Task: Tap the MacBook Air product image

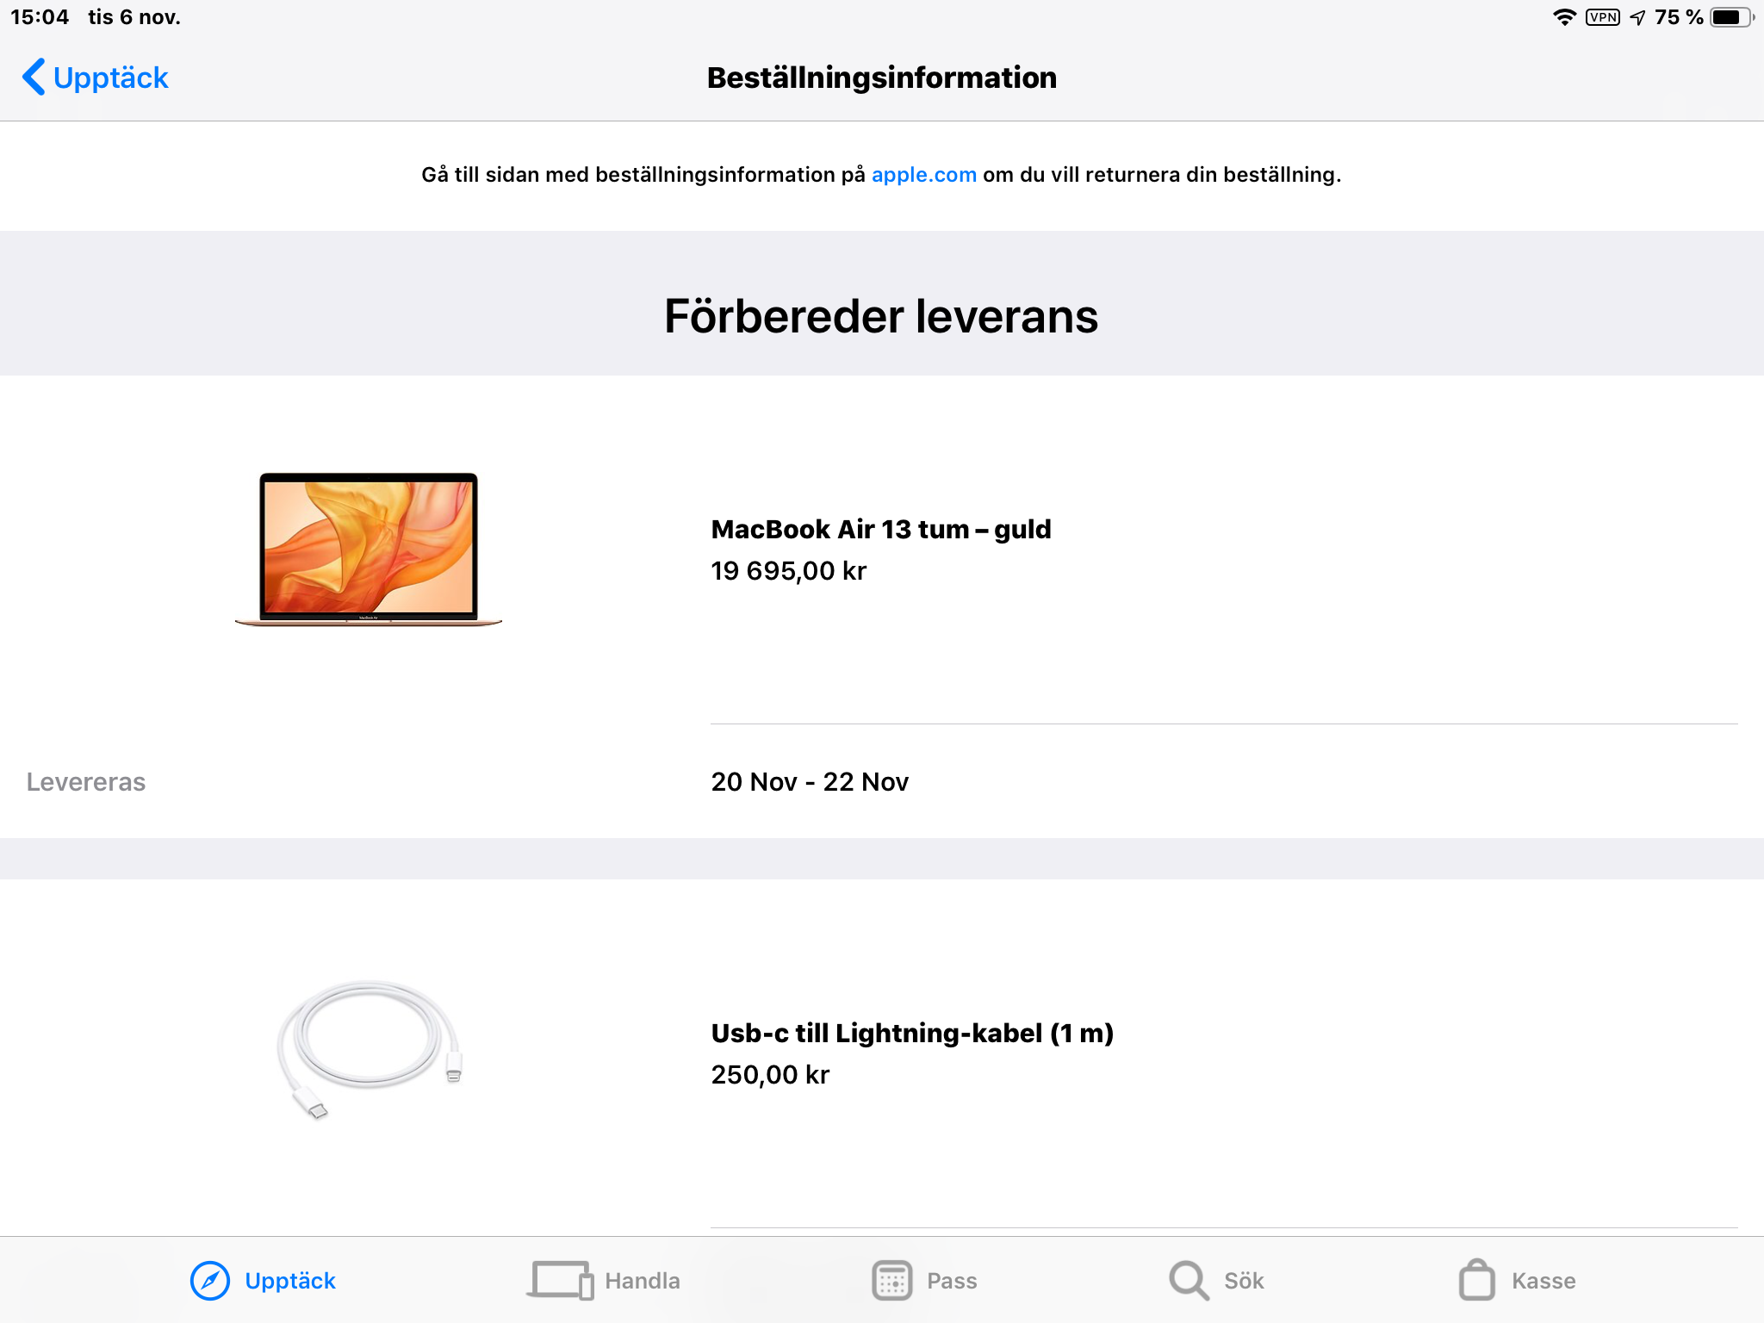Action: pyautogui.click(x=369, y=549)
